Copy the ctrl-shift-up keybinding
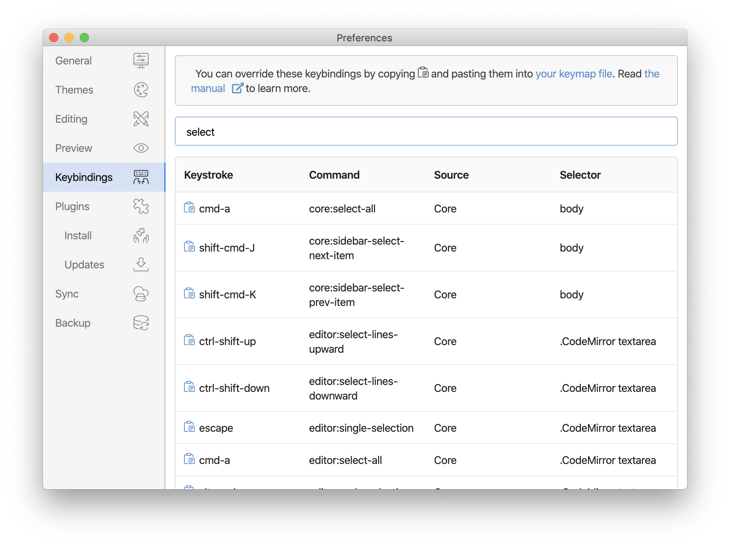 [189, 340]
